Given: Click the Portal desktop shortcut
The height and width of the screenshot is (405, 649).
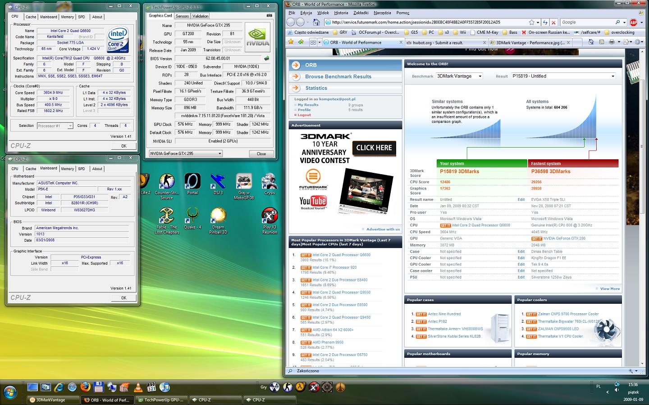Looking at the screenshot, I should point(192,184).
